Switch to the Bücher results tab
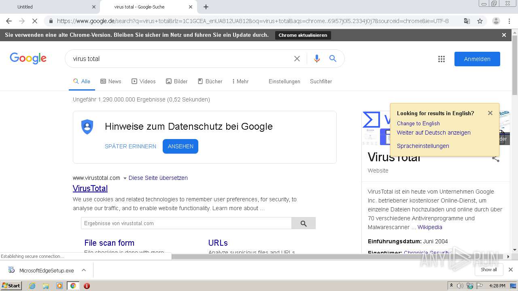 [210, 81]
